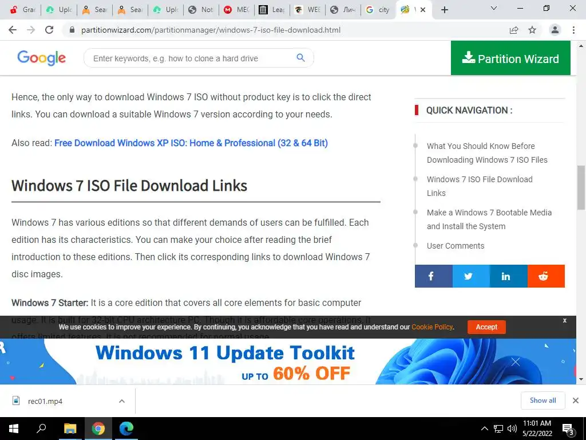The height and width of the screenshot is (440, 586).
Task: Open Windows taskbar search
Action: (41, 429)
